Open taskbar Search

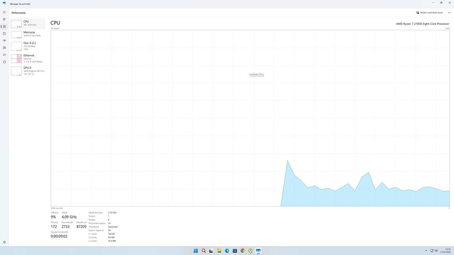pyautogui.click(x=203, y=250)
